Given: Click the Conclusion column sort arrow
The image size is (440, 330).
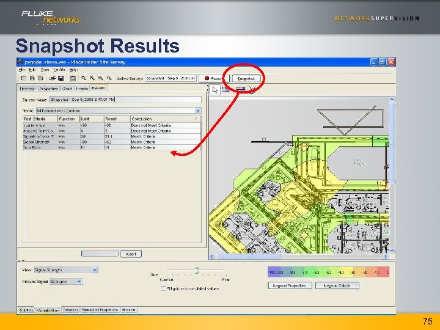Looking at the screenshot, I should pos(196,119).
